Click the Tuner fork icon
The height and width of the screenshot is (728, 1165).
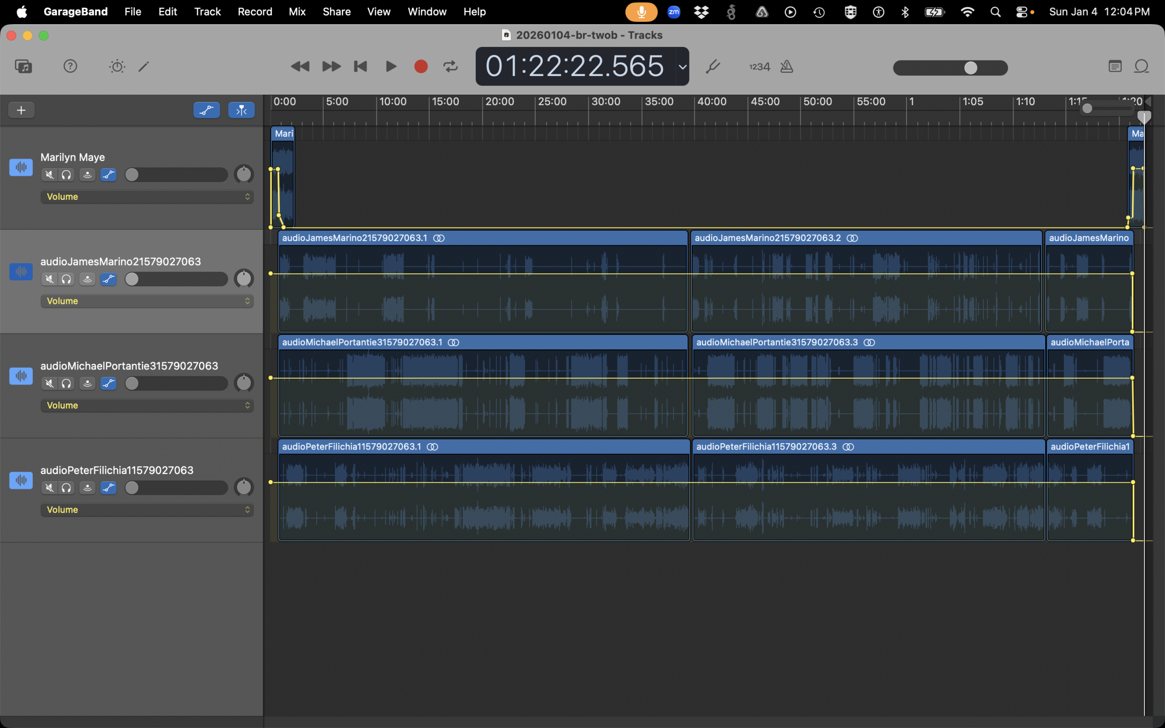coord(713,66)
